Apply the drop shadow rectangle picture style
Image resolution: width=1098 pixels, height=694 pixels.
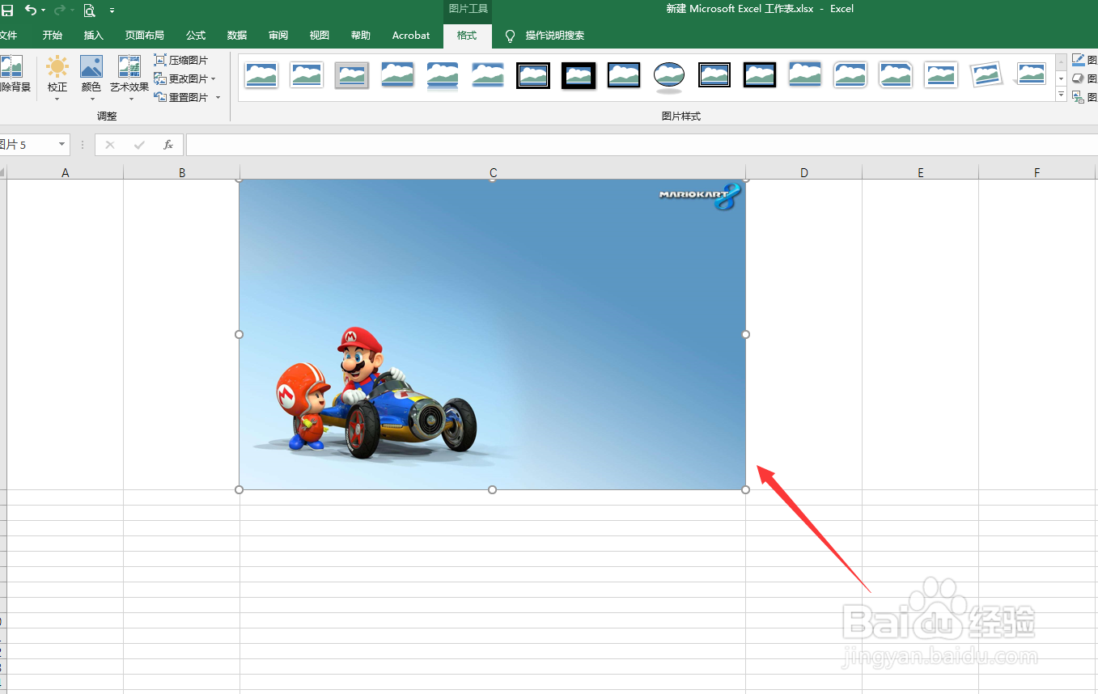[397, 75]
